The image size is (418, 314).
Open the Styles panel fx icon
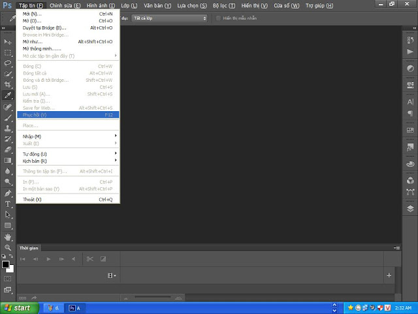tap(410, 147)
